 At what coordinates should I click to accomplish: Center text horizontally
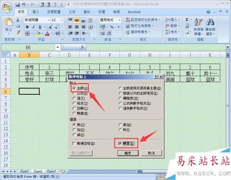pos(77,27)
